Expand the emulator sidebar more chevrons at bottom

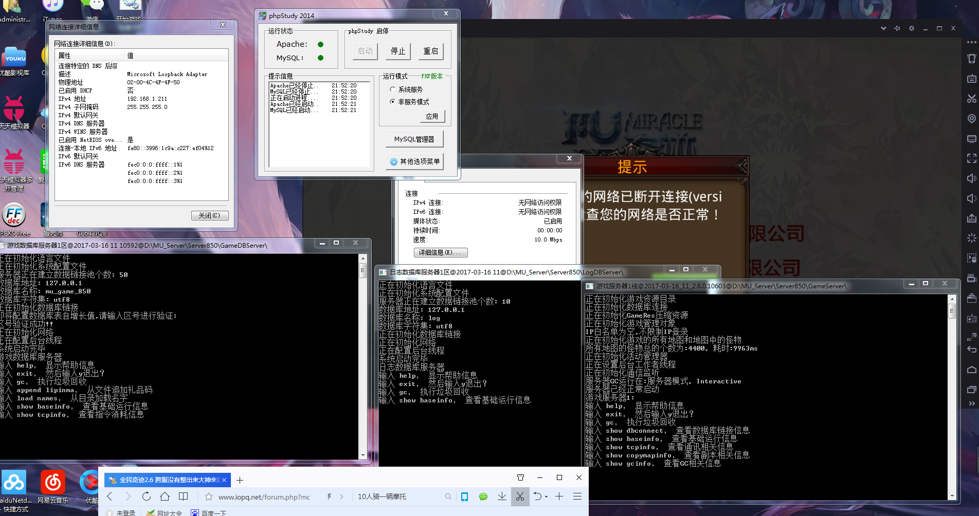[x=971, y=404]
